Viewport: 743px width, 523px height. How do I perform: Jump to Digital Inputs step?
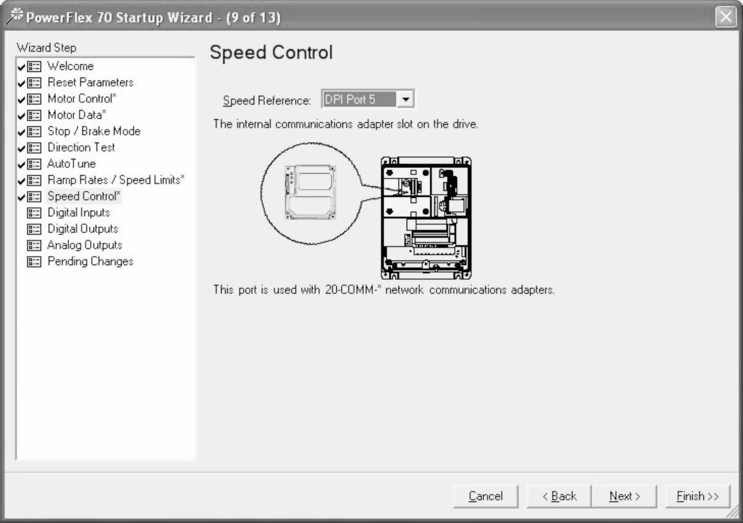coord(79,213)
